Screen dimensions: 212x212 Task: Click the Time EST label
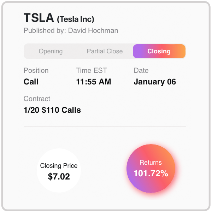[92, 70]
